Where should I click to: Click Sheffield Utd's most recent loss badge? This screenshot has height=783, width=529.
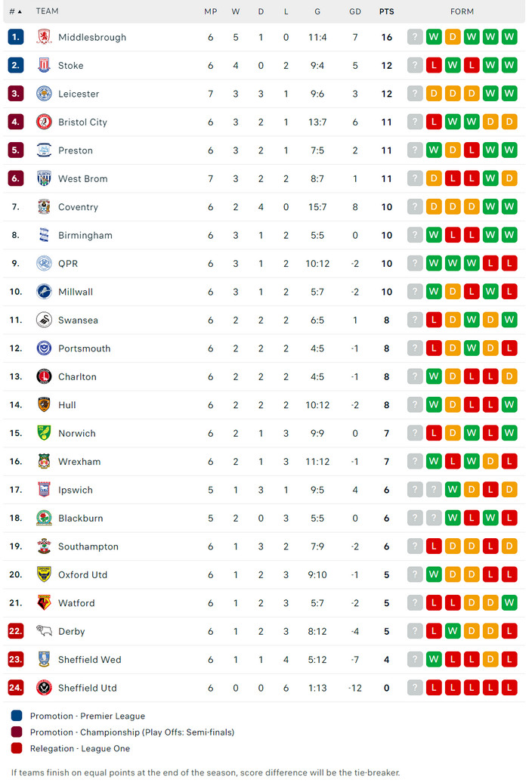point(509,688)
